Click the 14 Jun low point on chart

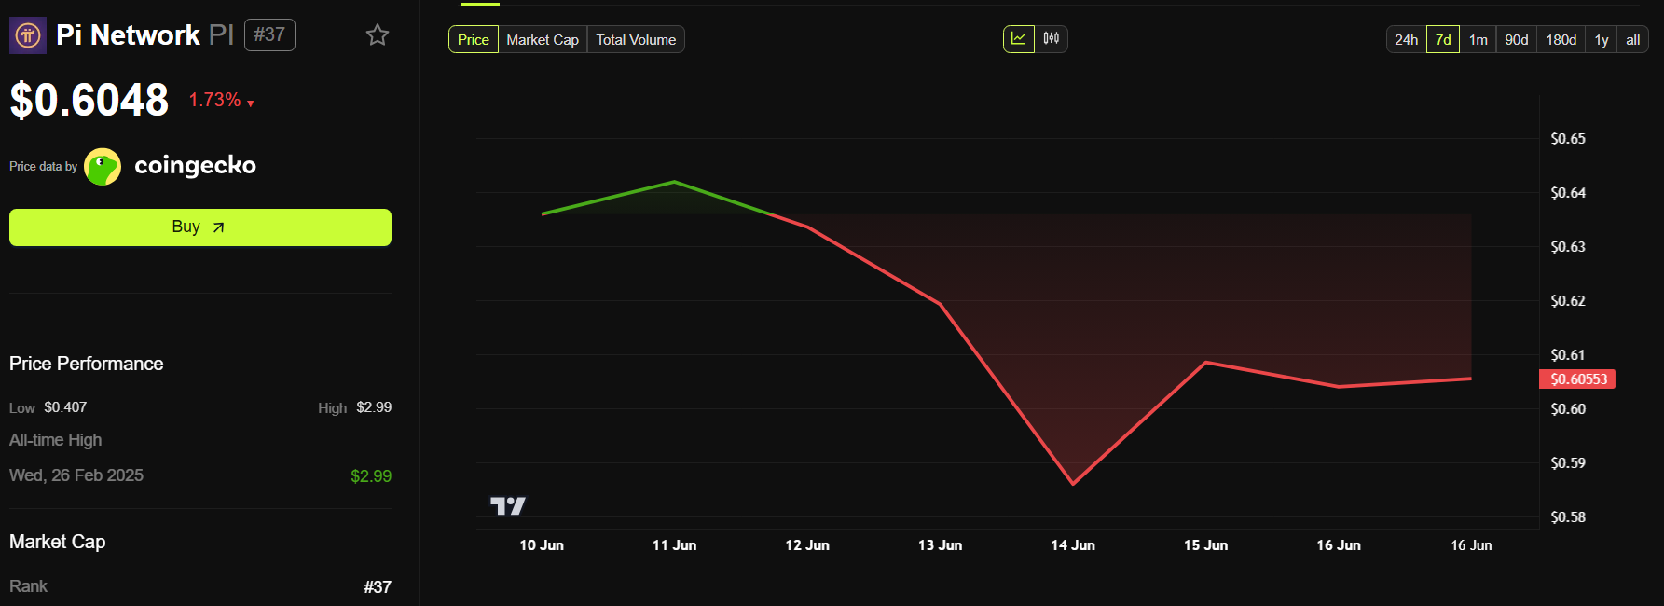[x=1073, y=484]
